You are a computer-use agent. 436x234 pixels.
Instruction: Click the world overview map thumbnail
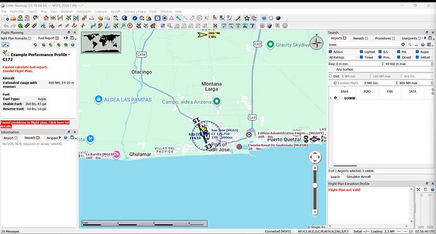tap(101, 42)
